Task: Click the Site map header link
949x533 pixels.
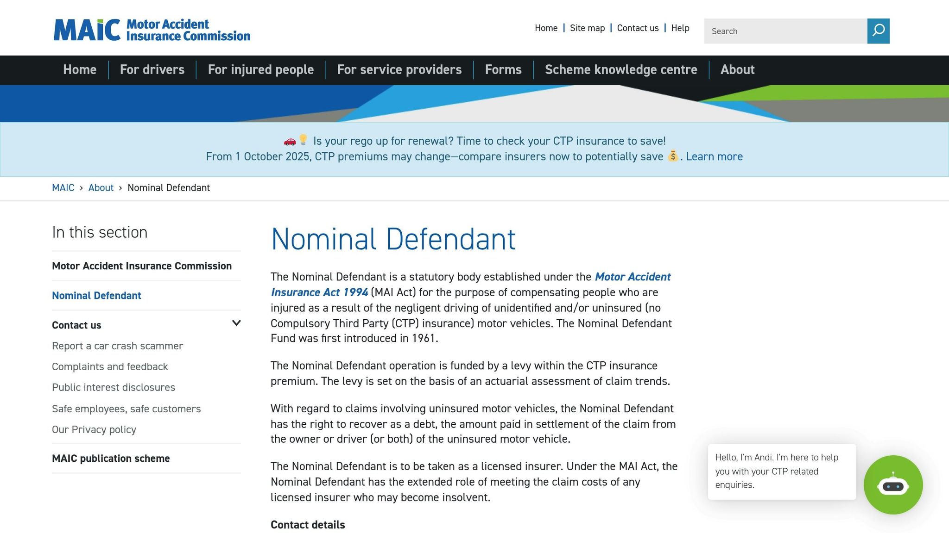Action: coord(587,28)
